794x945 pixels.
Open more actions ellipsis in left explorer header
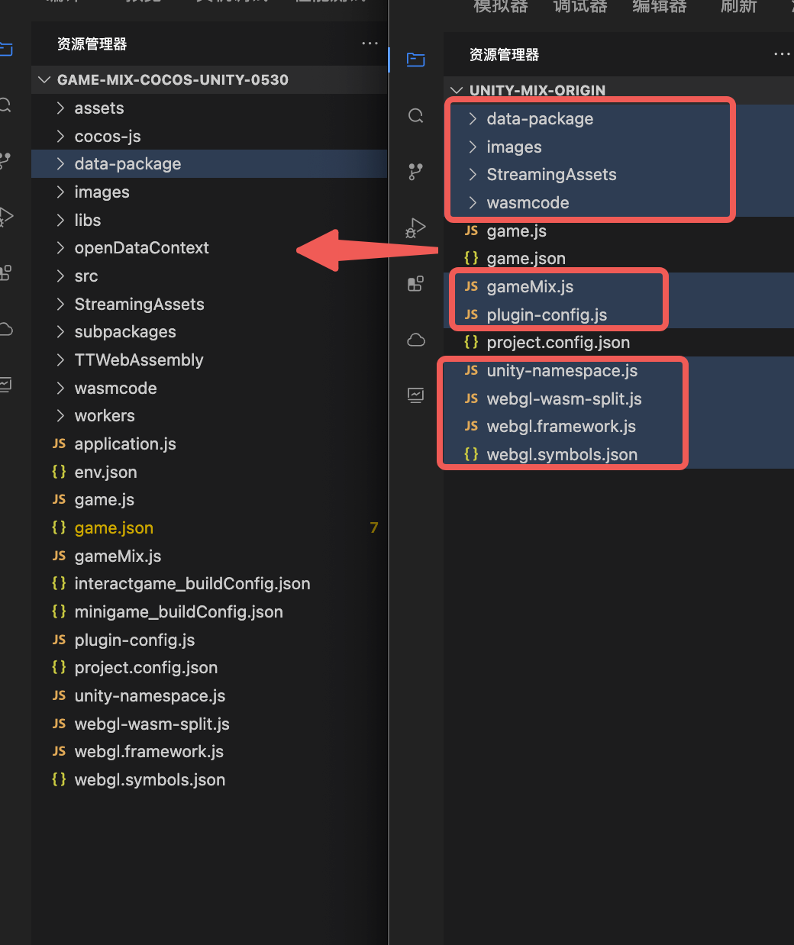(370, 44)
